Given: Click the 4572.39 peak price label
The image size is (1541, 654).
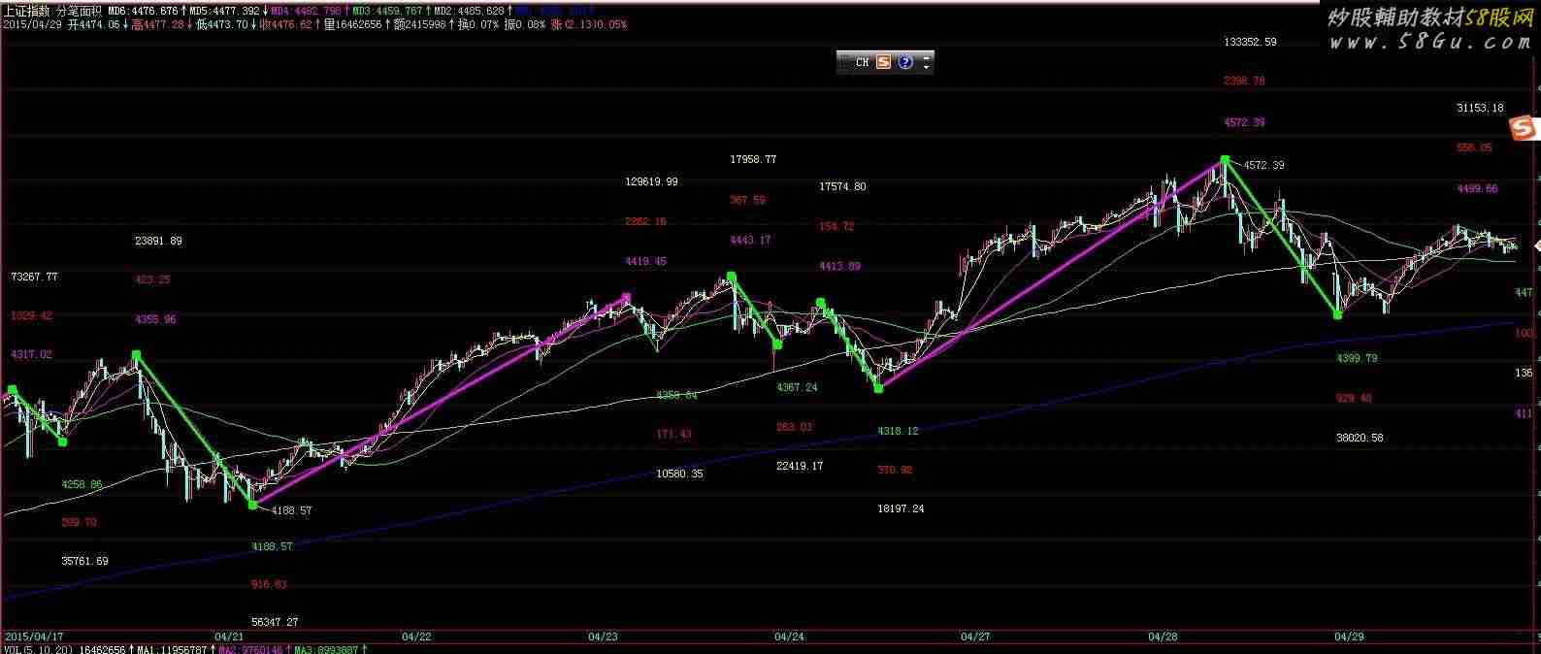Looking at the screenshot, I should [x=1264, y=165].
